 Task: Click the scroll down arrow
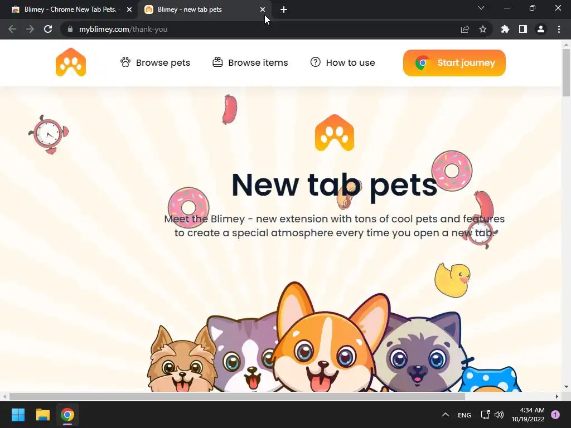566,387
